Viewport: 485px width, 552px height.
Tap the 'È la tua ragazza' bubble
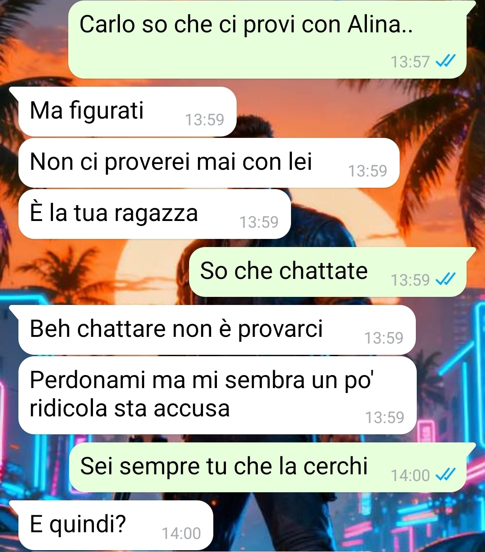point(154,214)
